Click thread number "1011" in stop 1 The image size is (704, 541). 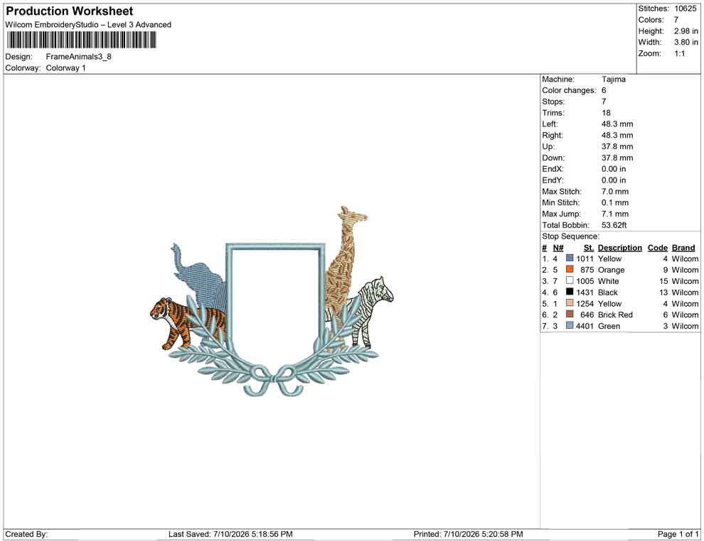coord(585,258)
